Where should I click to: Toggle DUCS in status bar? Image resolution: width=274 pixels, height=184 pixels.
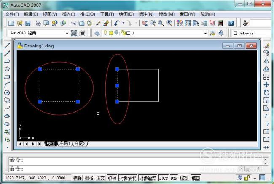pyautogui.click(x=164, y=178)
